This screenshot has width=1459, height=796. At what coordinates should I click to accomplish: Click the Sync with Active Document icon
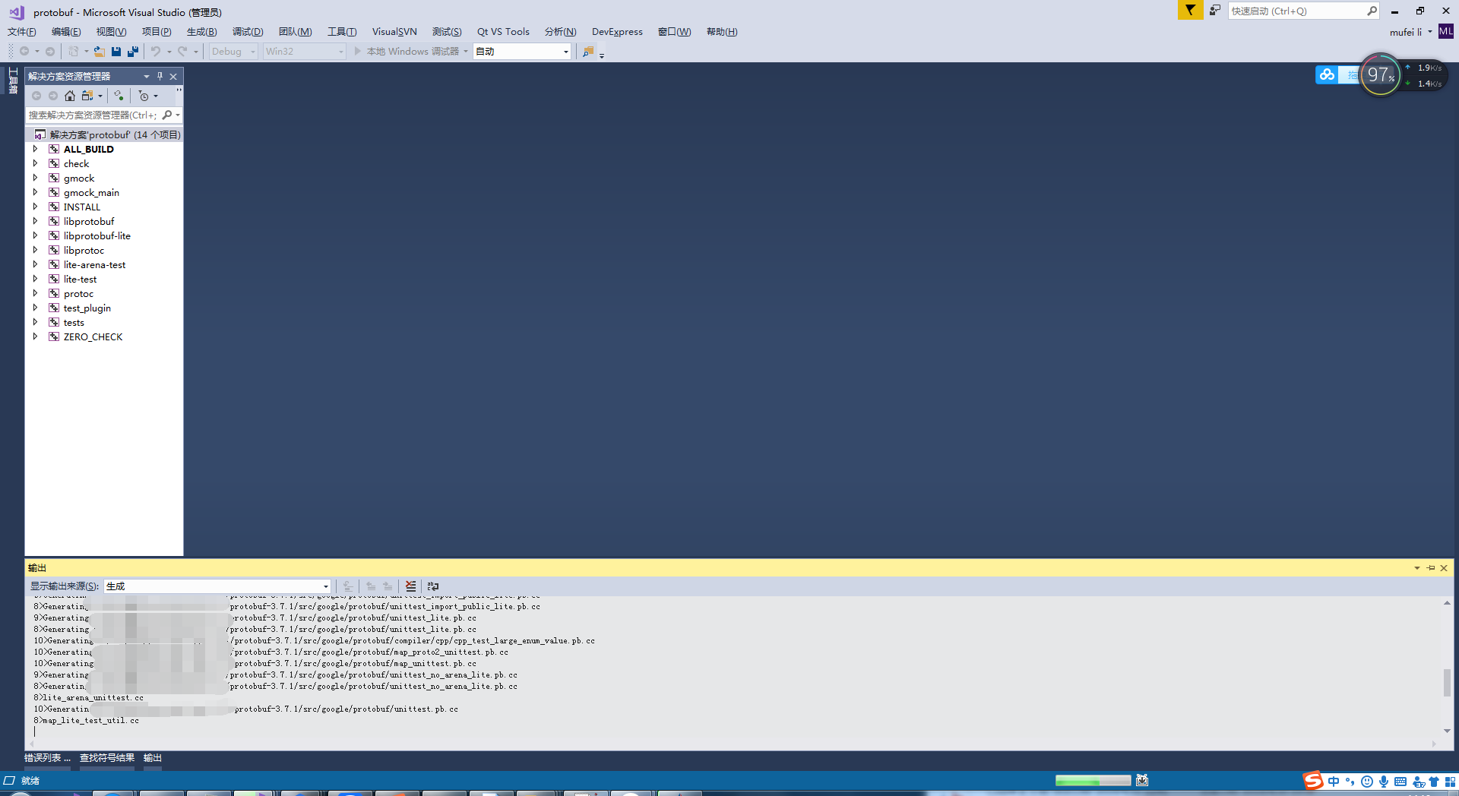119,96
